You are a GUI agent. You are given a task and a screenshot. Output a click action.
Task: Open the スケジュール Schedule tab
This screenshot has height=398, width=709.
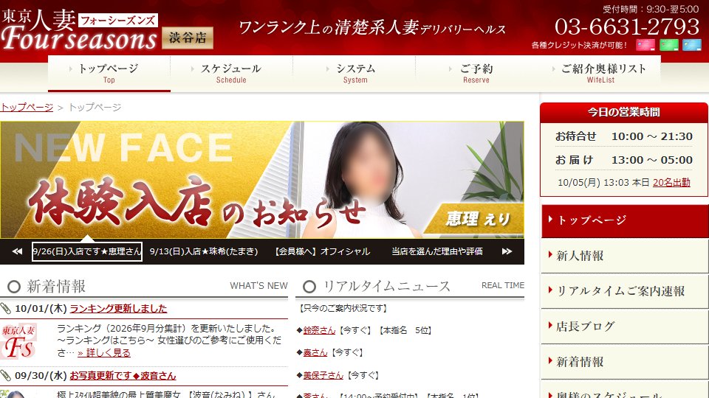click(x=231, y=74)
